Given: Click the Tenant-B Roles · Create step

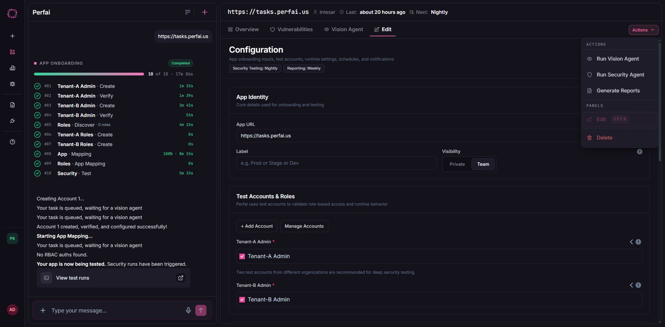Looking at the screenshot, I should pos(114,144).
